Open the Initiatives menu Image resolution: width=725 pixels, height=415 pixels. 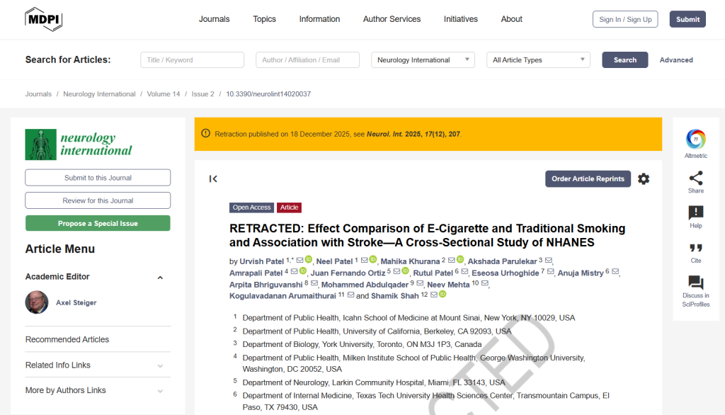click(x=460, y=19)
